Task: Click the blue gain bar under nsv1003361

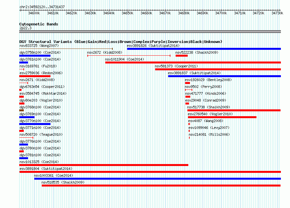Action: point(157,179)
